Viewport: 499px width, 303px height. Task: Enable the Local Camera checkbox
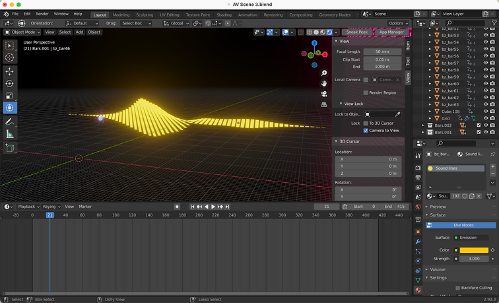366,80
